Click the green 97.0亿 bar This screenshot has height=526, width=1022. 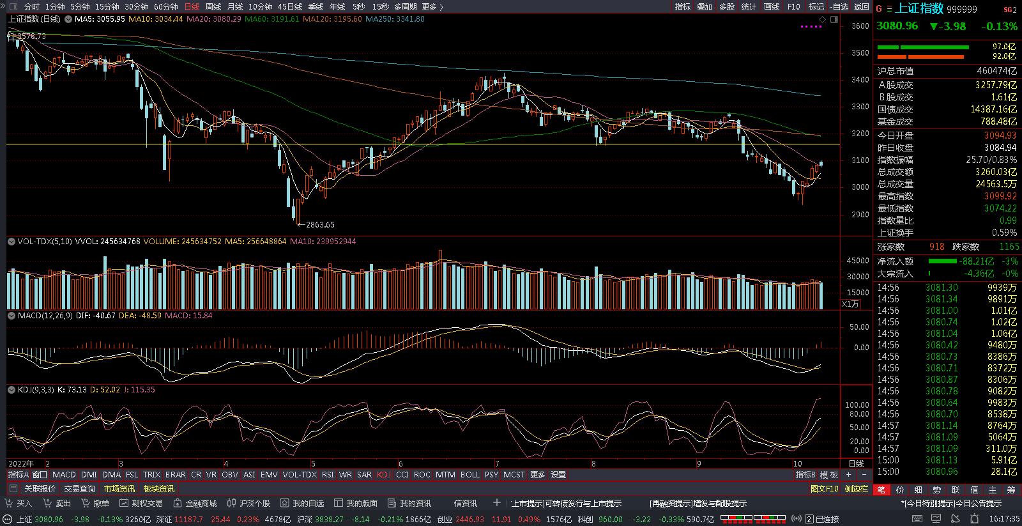922,47
